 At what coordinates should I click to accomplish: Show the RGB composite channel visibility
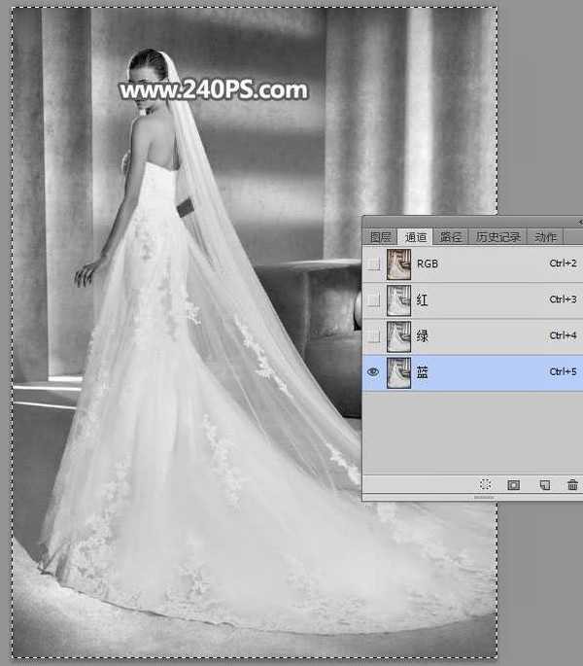click(x=374, y=263)
